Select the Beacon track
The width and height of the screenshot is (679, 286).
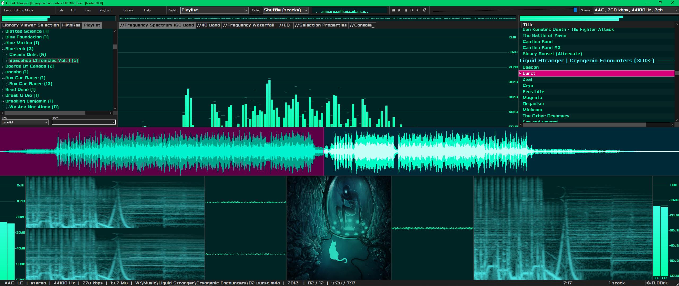click(x=597, y=67)
